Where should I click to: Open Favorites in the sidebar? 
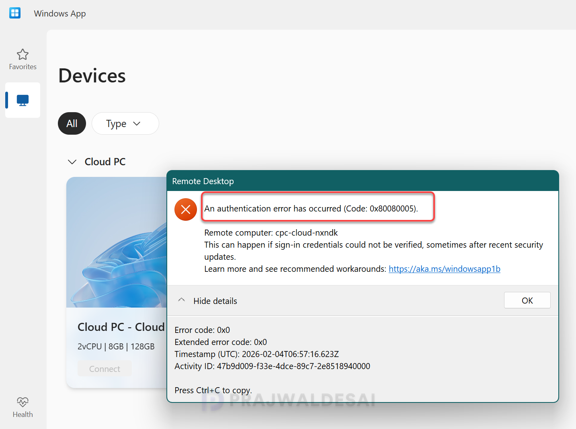(23, 60)
